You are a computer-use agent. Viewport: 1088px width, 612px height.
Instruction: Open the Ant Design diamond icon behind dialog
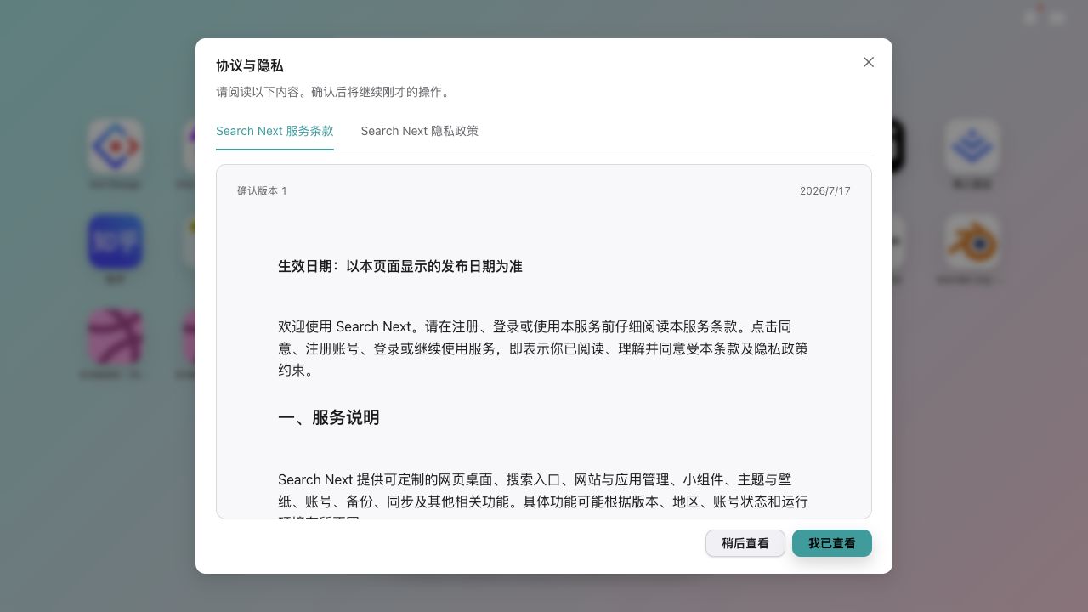pos(115,146)
